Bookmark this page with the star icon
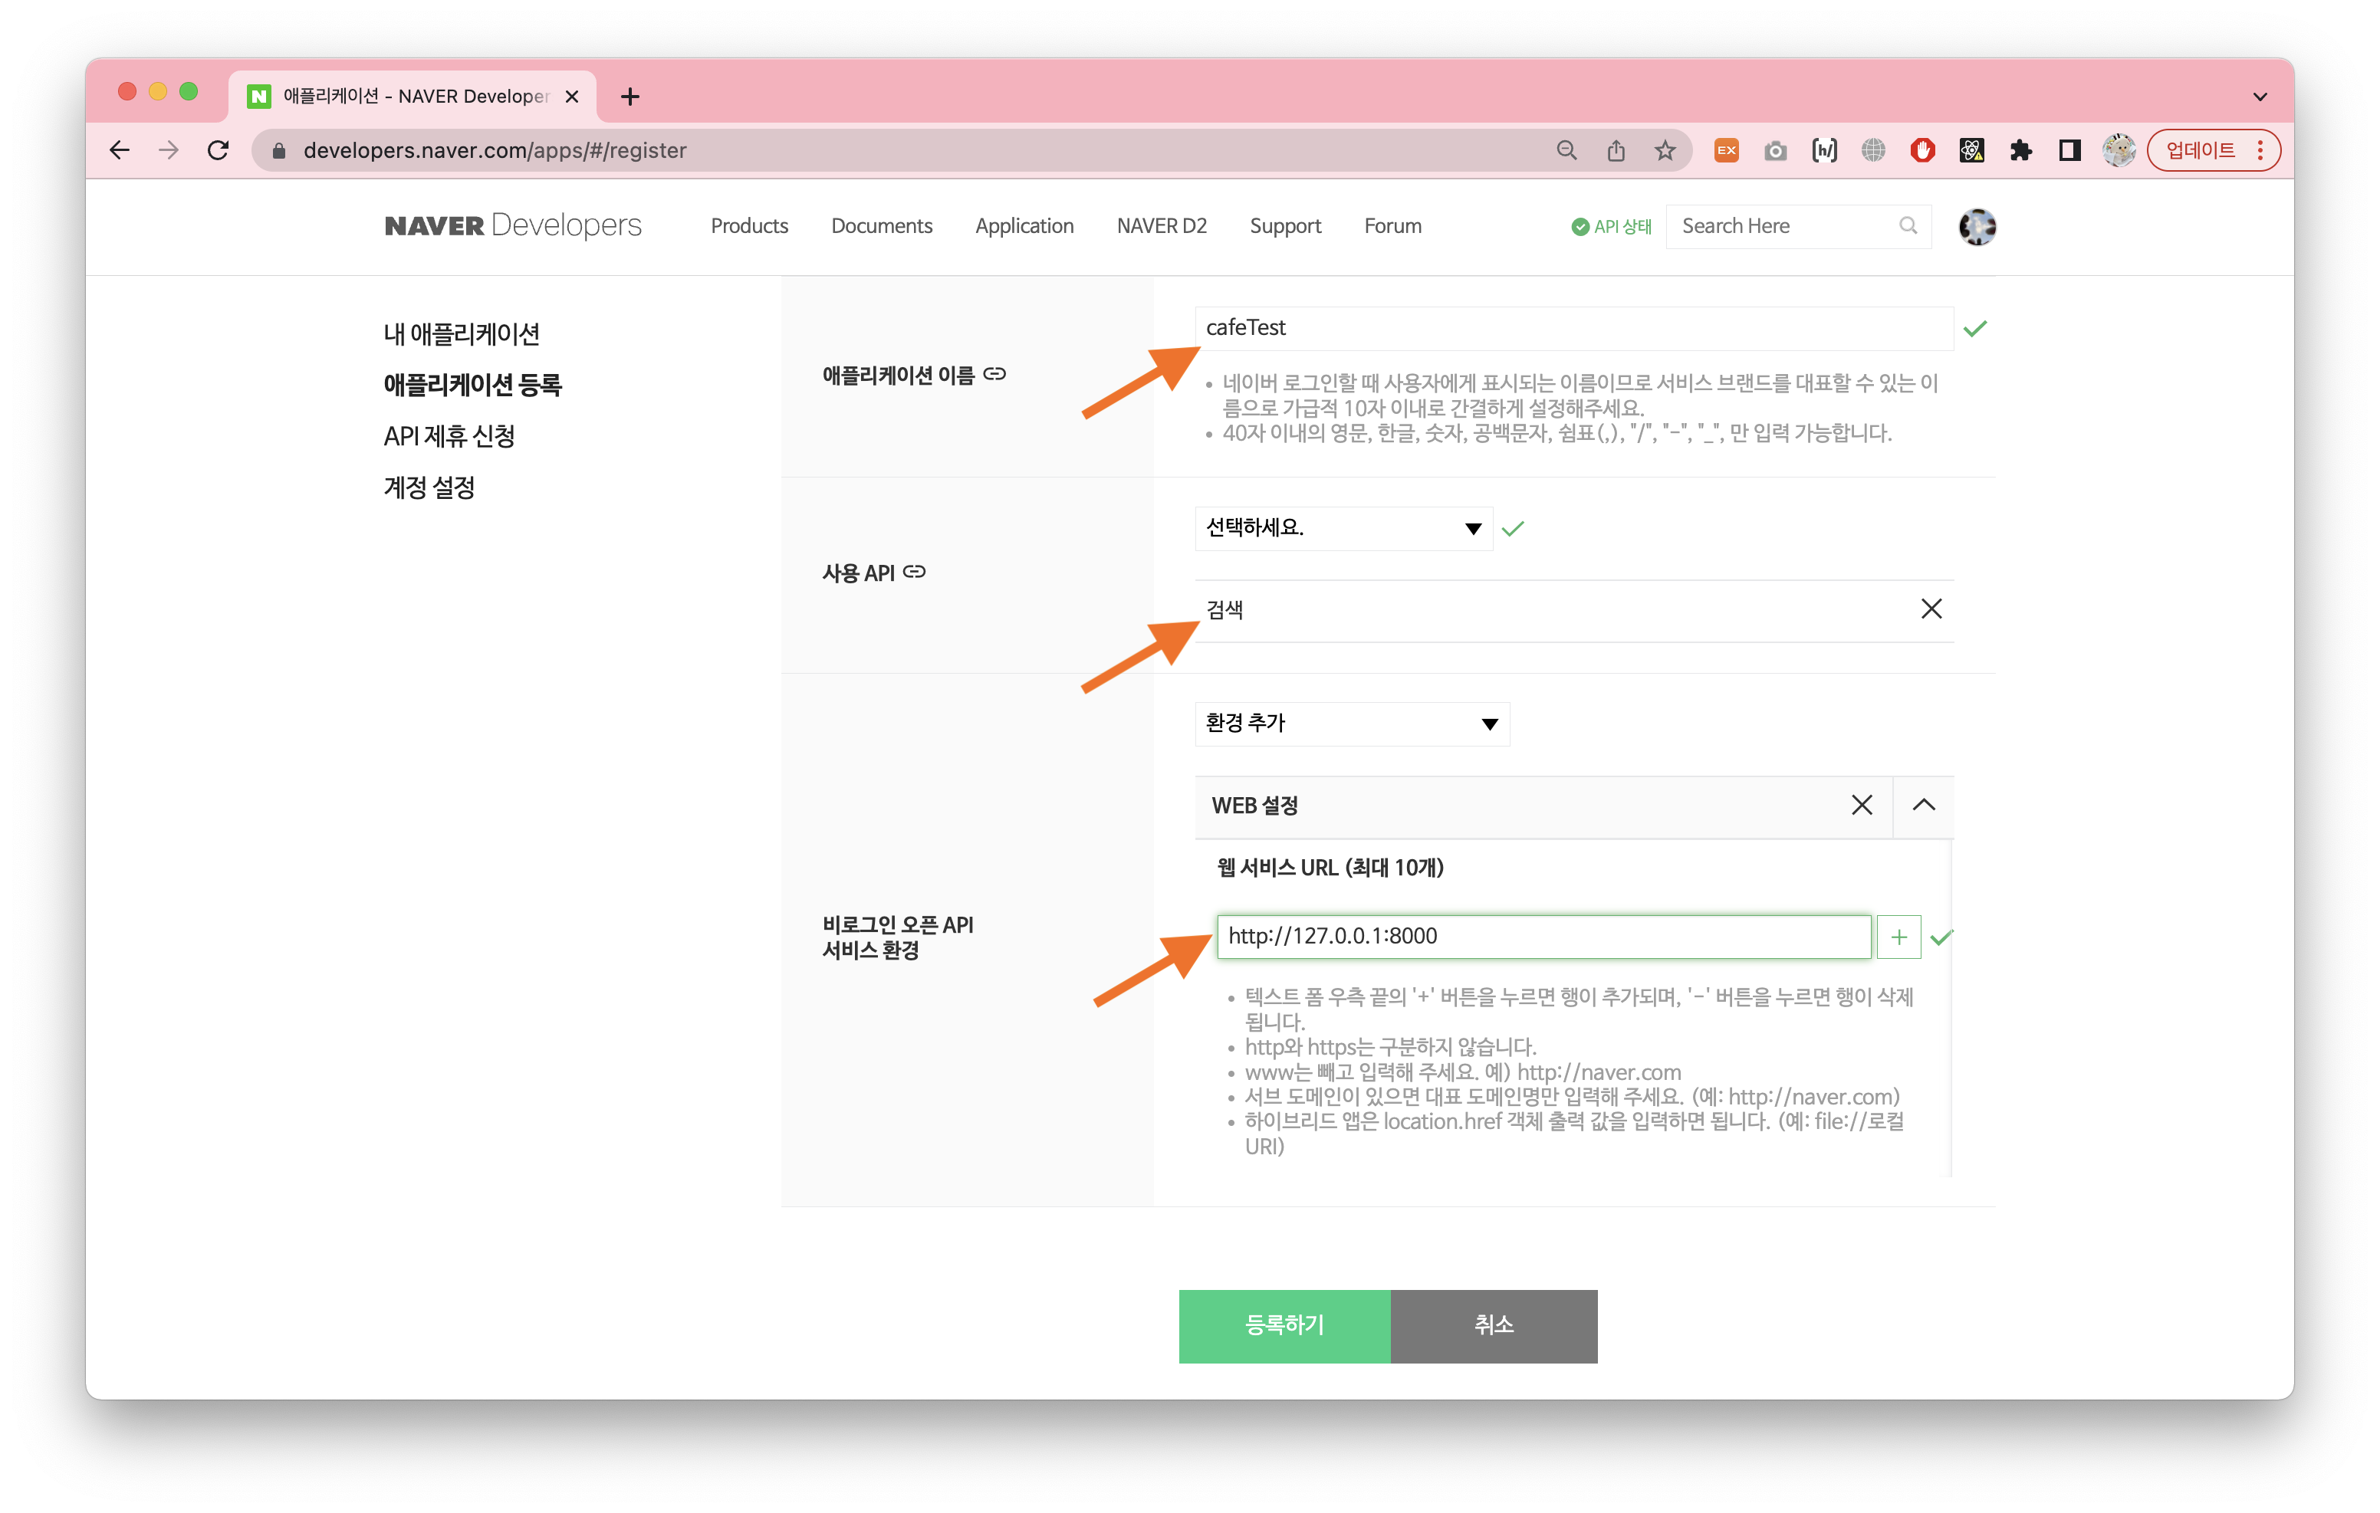Screen dimensions: 2380x1513 1665,150
